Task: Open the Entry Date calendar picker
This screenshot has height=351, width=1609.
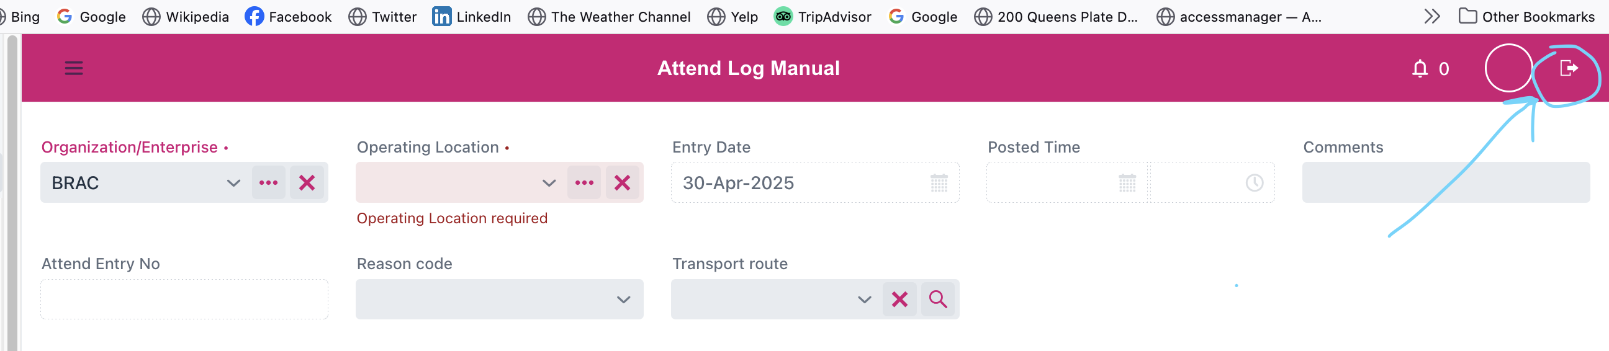Action: pos(939,184)
